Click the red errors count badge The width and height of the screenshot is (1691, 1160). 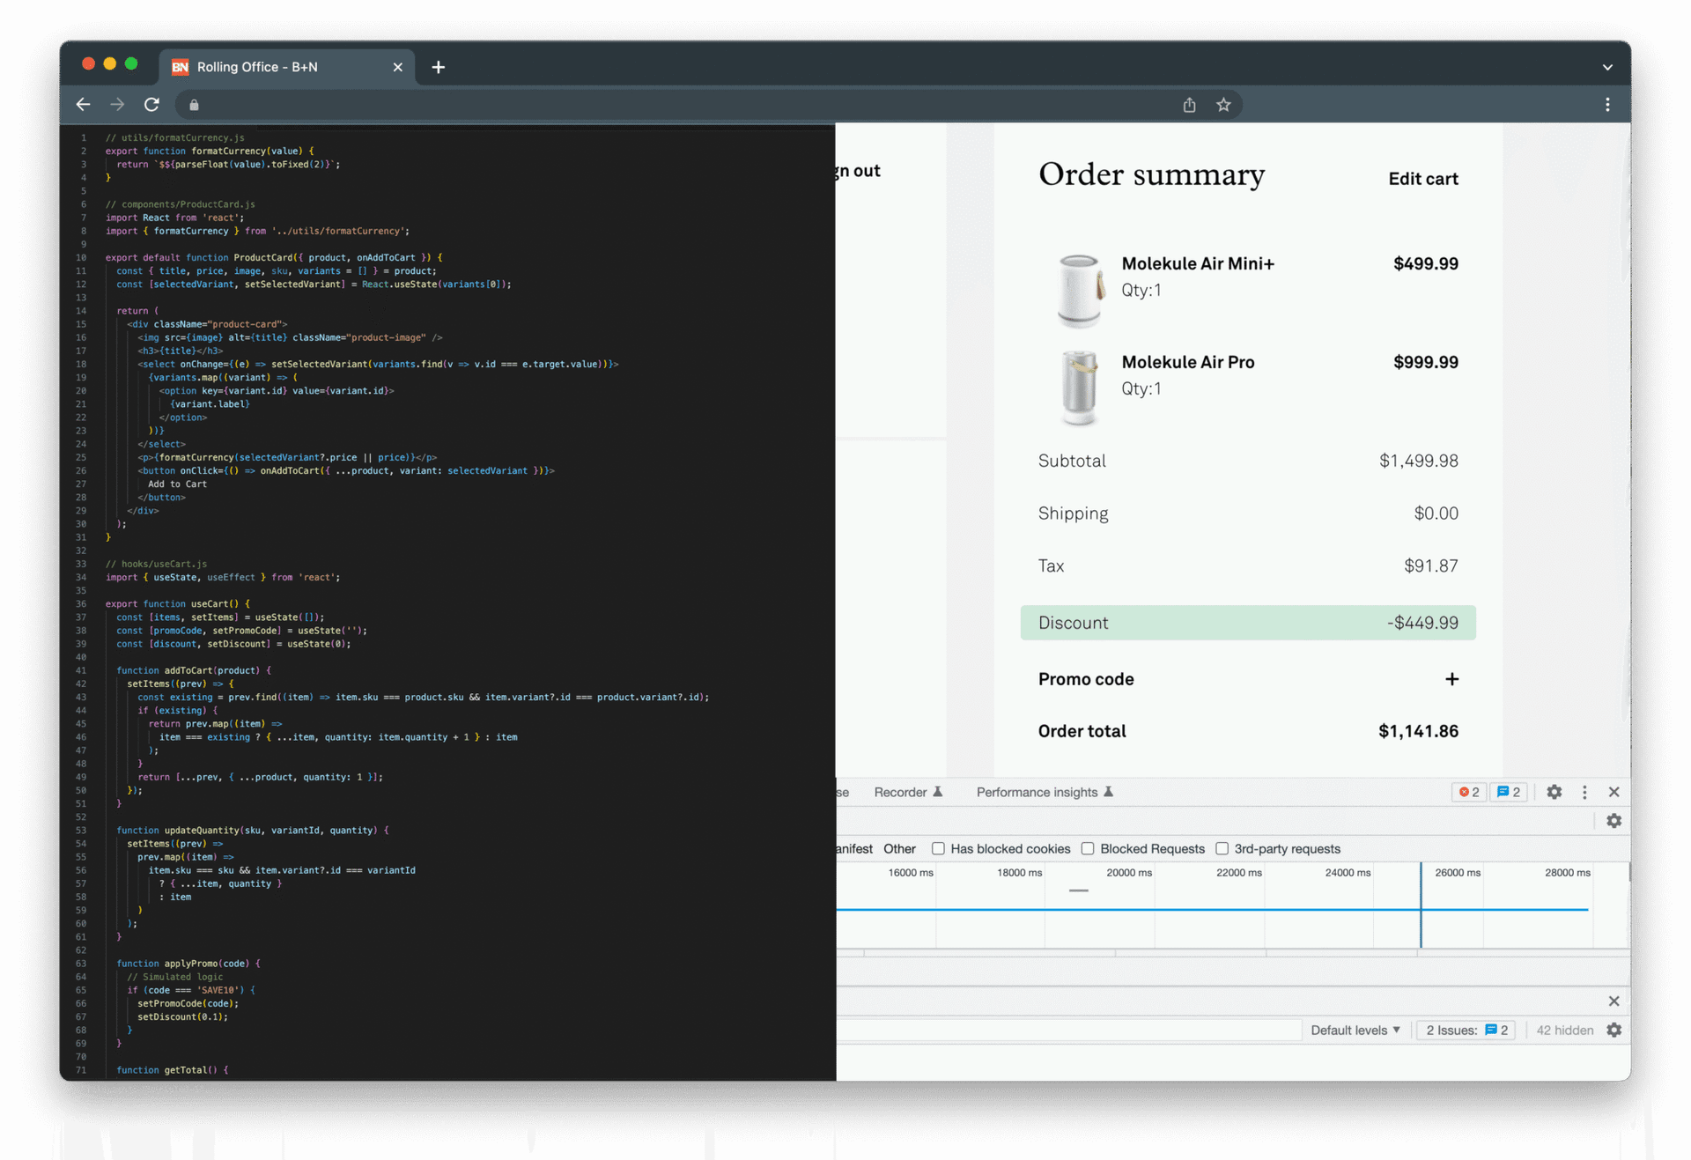(x=1469, y=792)
